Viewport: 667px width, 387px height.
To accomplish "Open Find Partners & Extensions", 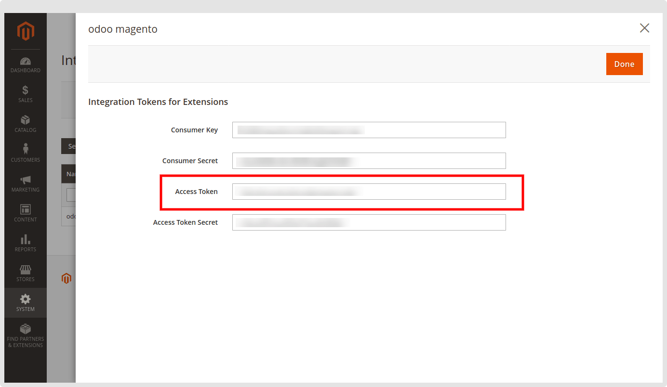I will 26,336.
